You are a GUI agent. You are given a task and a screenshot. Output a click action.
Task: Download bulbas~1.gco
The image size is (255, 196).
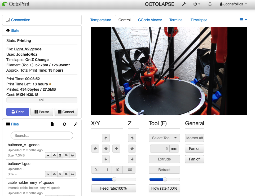54,174
